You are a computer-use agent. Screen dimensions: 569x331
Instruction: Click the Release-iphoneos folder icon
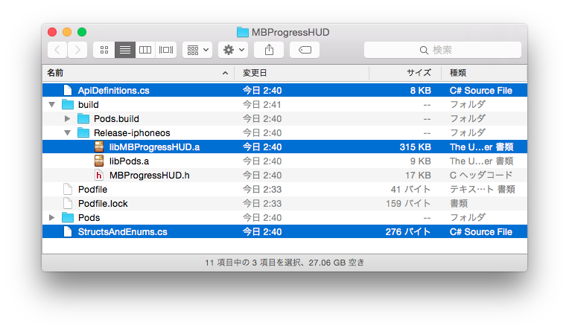83,132
